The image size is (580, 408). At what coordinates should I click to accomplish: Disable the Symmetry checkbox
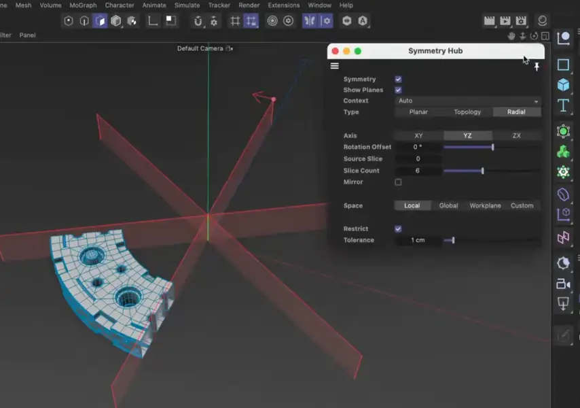point(398,79)
